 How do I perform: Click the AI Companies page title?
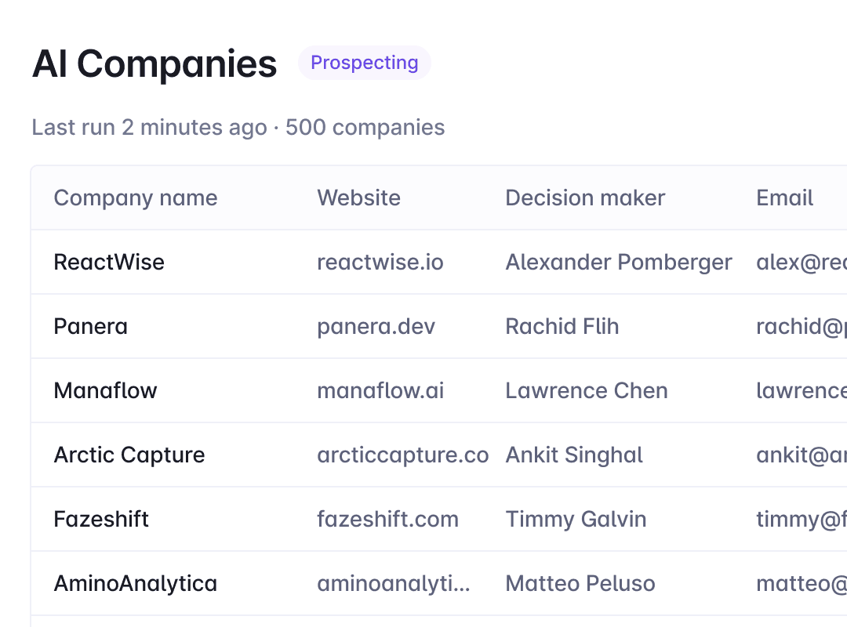coord(154,64)
